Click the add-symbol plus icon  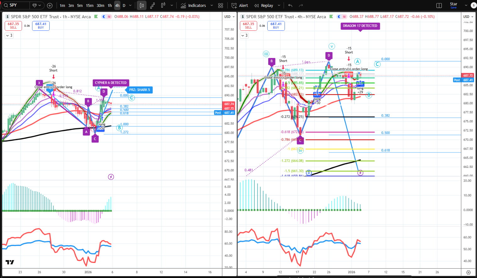pyautogui.click(x=50, y=5)
